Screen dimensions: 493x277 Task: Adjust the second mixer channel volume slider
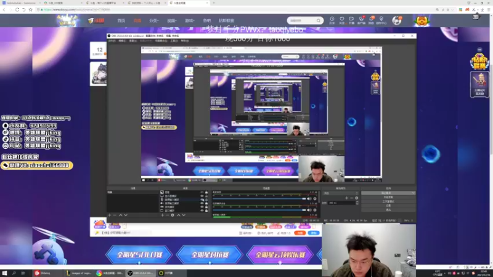tap(259, 210)
